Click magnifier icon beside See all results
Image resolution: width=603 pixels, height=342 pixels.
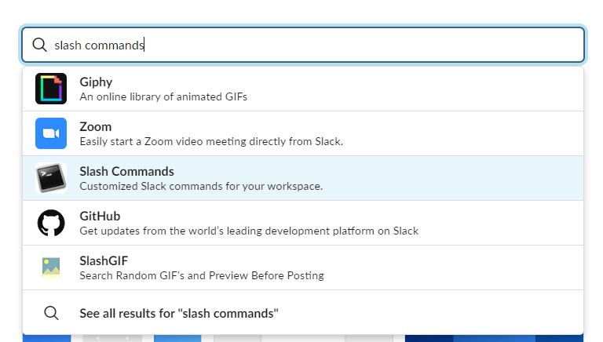tap(51, 313)
